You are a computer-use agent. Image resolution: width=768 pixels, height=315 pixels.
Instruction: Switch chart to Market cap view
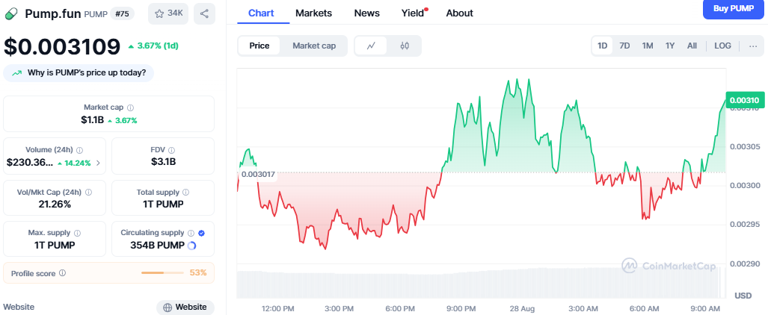(314, 46)
